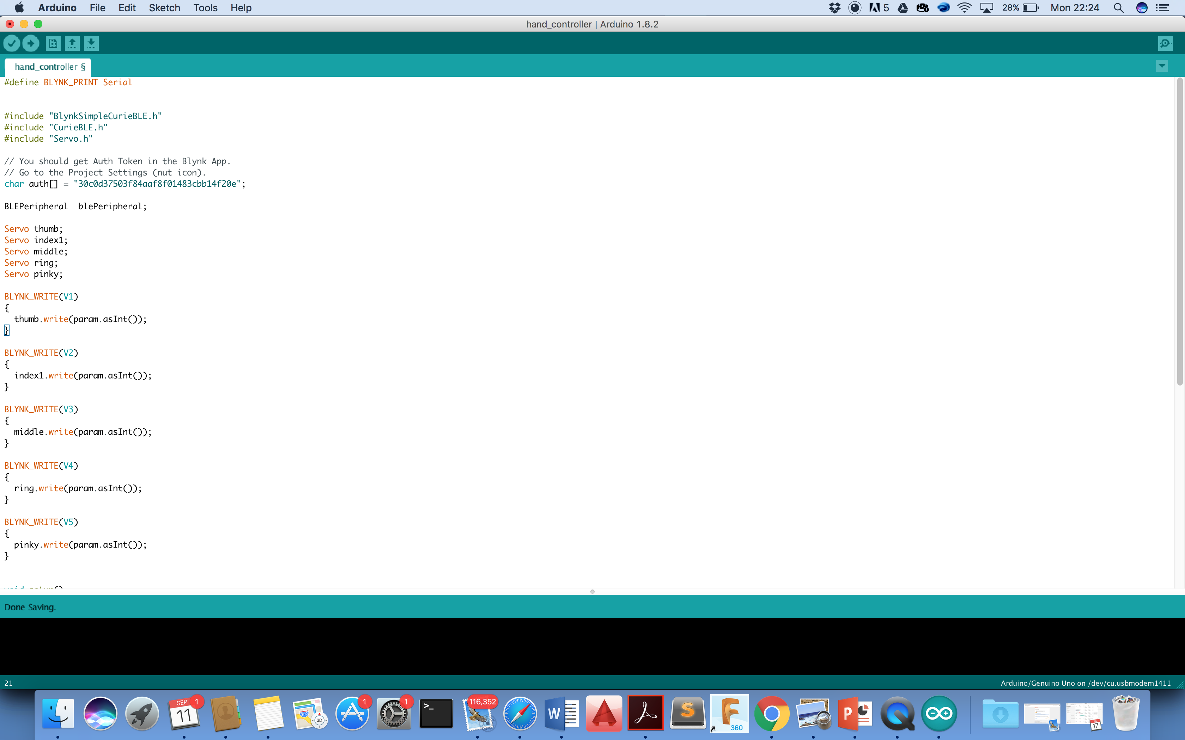Open Siri from the menu bar

click(1141, 8)
